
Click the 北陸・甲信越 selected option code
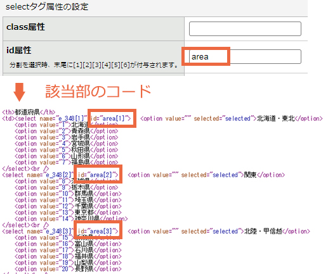219,232
